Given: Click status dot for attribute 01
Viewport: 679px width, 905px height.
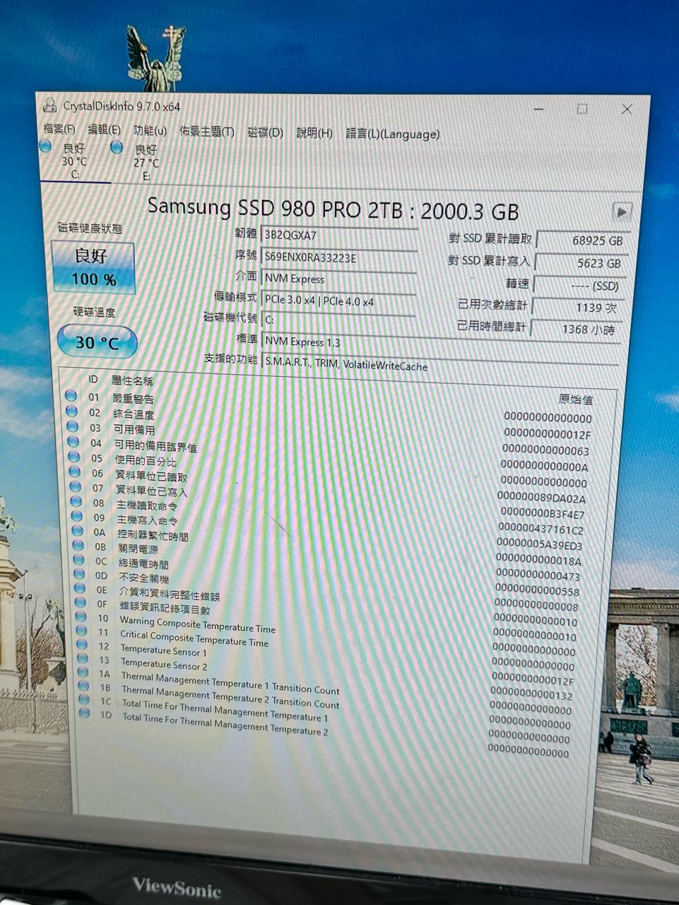Looking at the screenshot, I should tap(71, 396).
